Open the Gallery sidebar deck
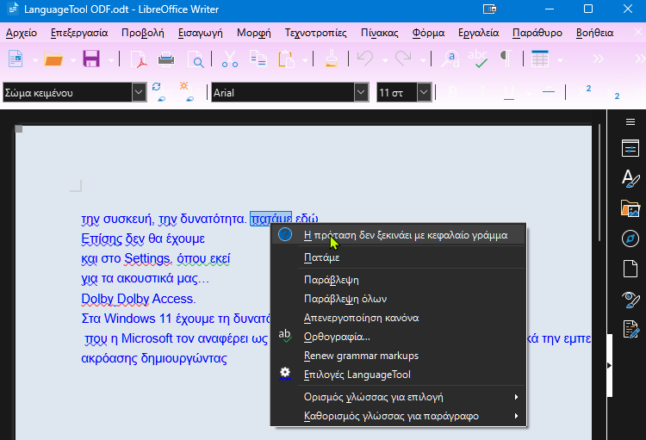Image resolution: width=646 pixels, height=440 pixels. [630, 208]
